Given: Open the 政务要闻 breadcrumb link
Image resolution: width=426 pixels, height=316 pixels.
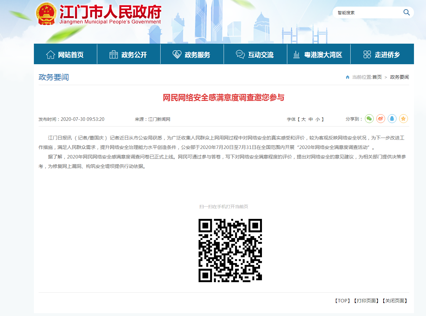Looking at the screenshot, I should [x=399, y=77].
